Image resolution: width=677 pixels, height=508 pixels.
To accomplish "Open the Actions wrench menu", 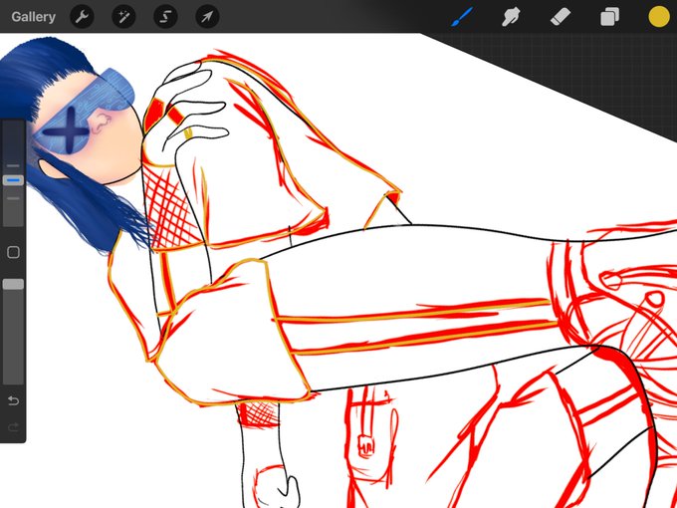I will click(82, 17).
